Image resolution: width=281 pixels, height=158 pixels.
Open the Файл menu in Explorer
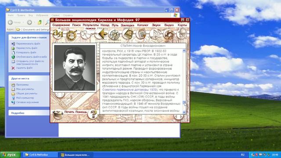click(x=11, y=15)
